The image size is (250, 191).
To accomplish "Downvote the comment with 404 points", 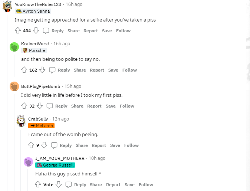I will 36,31.
